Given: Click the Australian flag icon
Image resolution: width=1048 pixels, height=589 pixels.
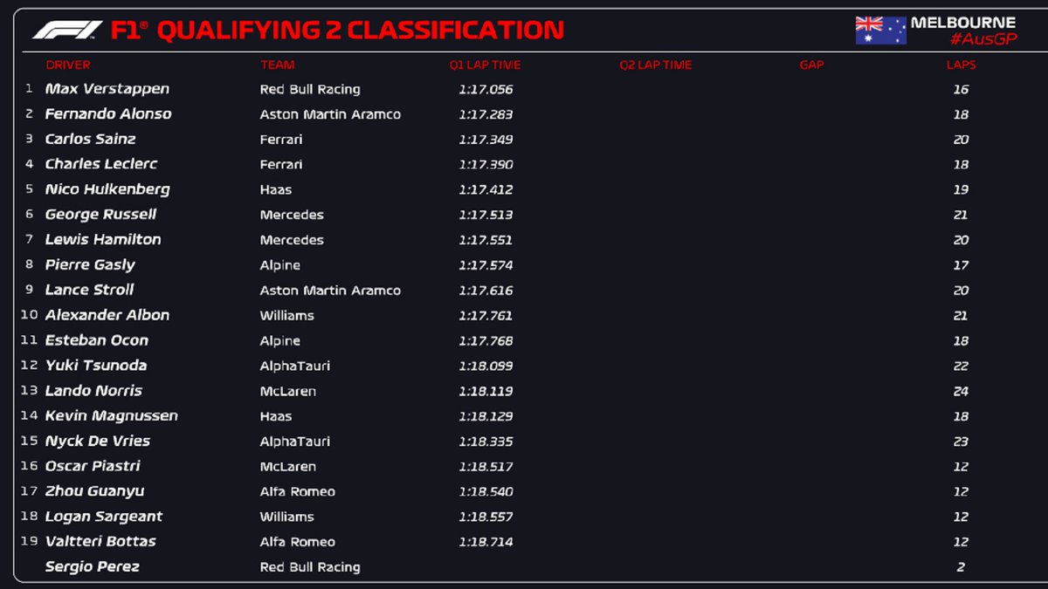Looking at the screenshot, I should click(880, 31).
